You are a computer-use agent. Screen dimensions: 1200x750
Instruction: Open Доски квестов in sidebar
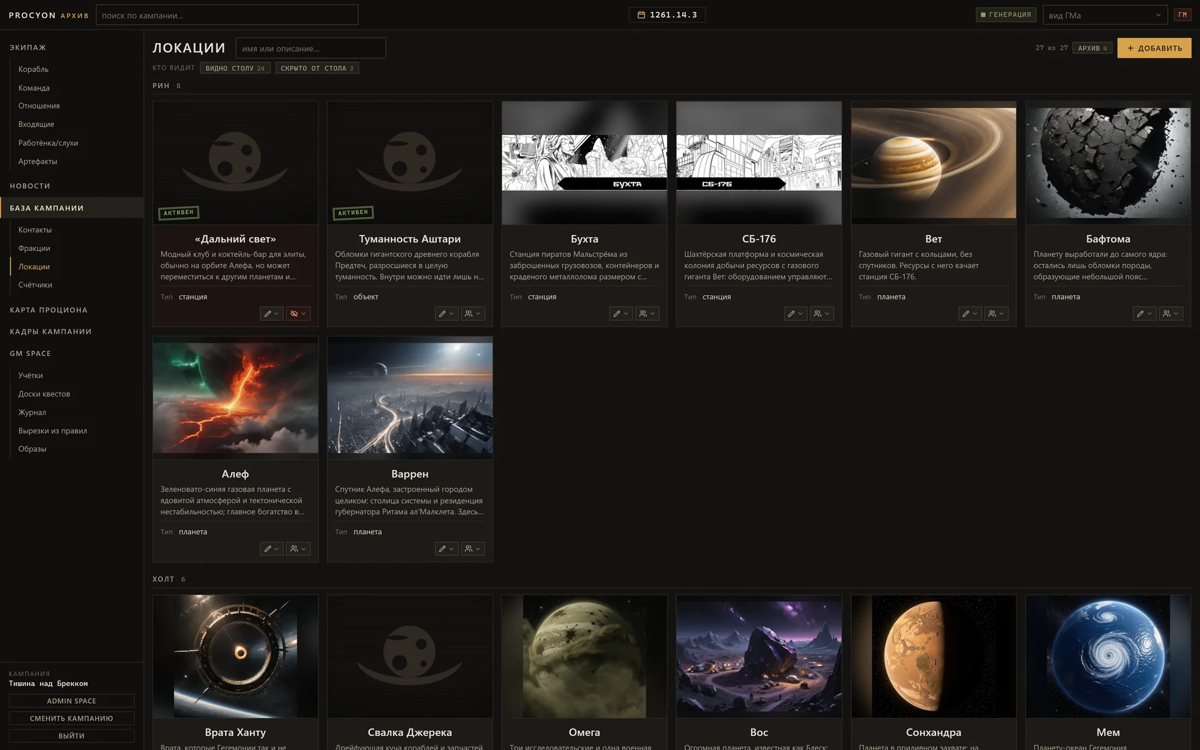[x=44, y=394]
